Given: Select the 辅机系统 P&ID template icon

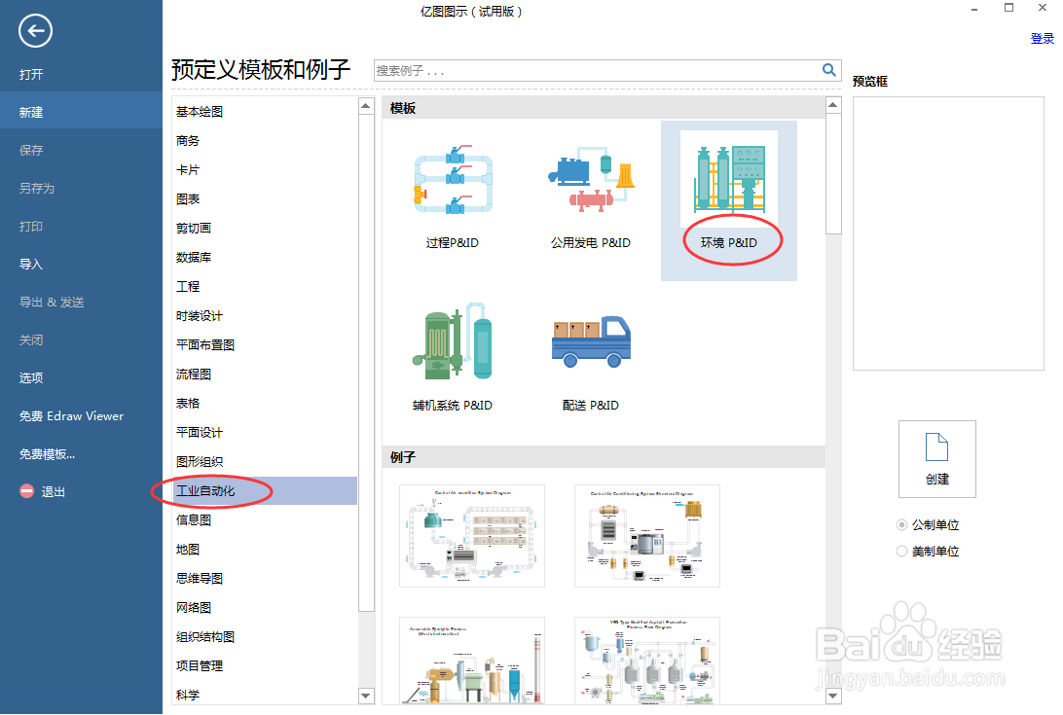Looking at the screenshot, I should [x=453, y=340].
